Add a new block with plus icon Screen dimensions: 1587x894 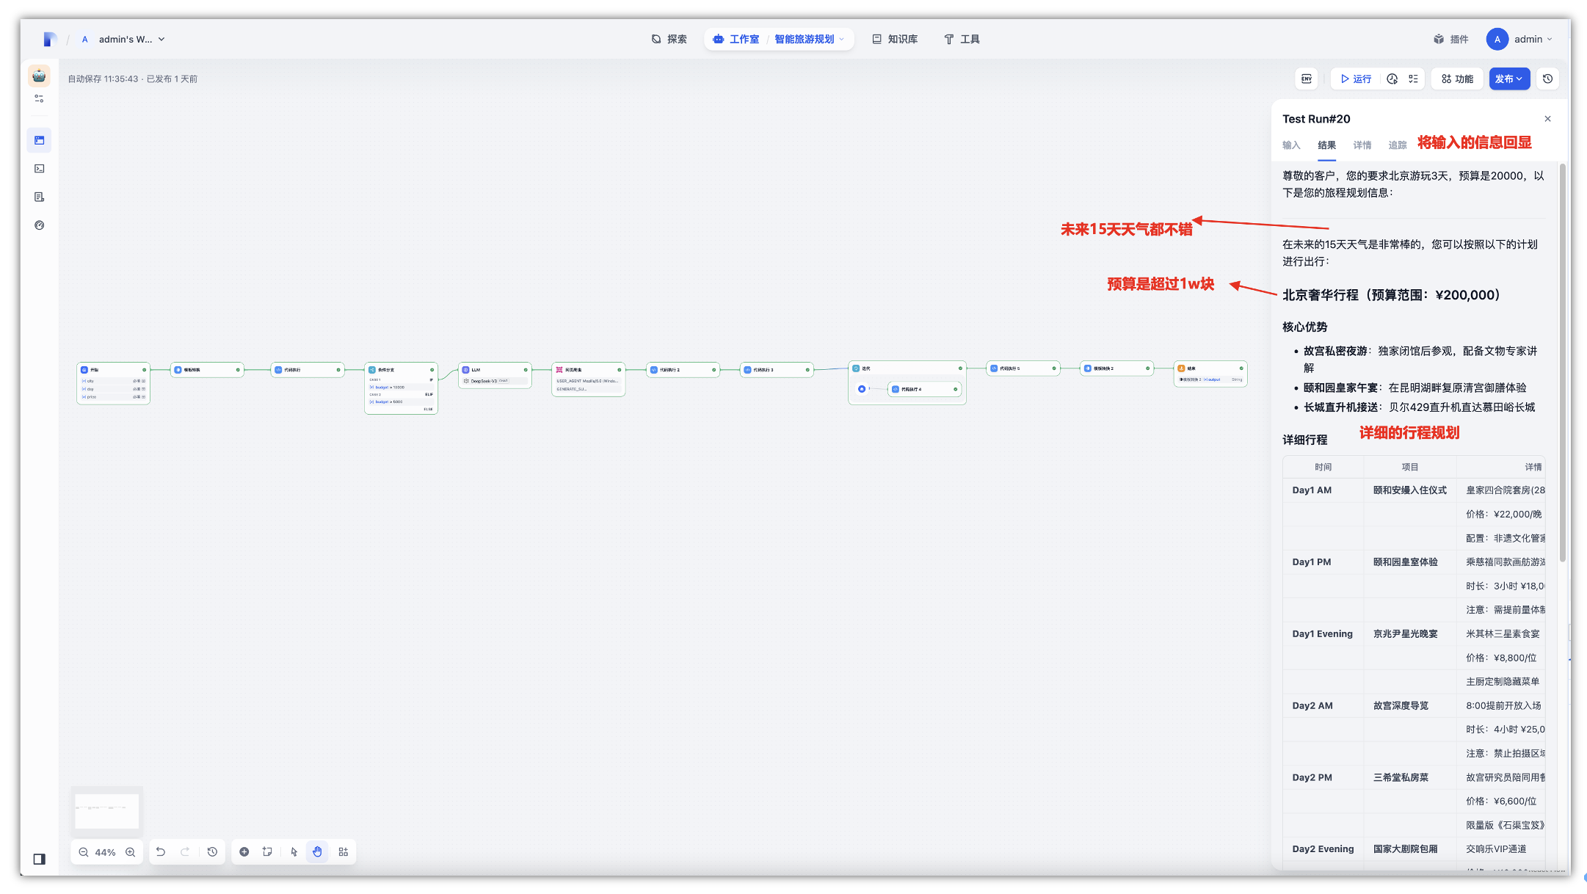coord(244,852)
